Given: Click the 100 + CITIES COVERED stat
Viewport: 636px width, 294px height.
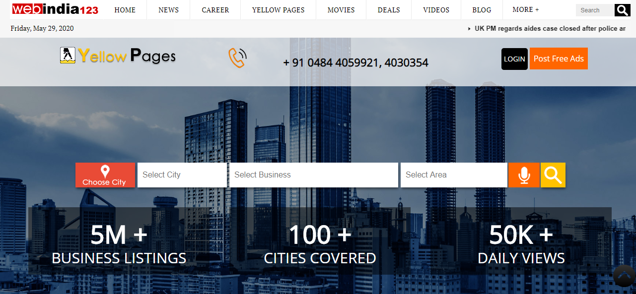Looking at the screenshot, I should coord(320,244).
